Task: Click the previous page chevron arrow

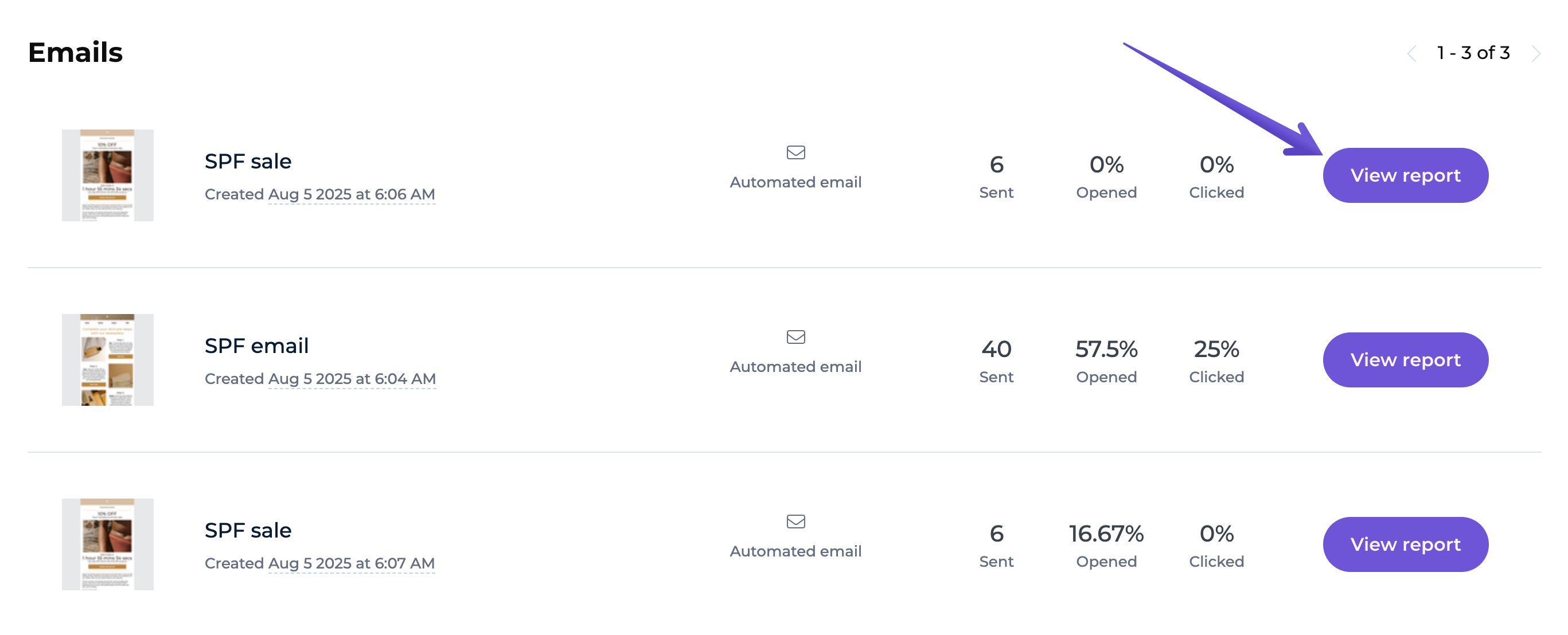Action: click(x=1411, y=53)
